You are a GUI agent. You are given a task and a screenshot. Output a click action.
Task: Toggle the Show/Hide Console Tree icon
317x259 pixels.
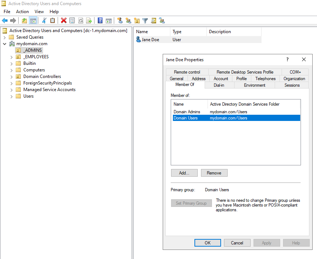coord(33,20)
